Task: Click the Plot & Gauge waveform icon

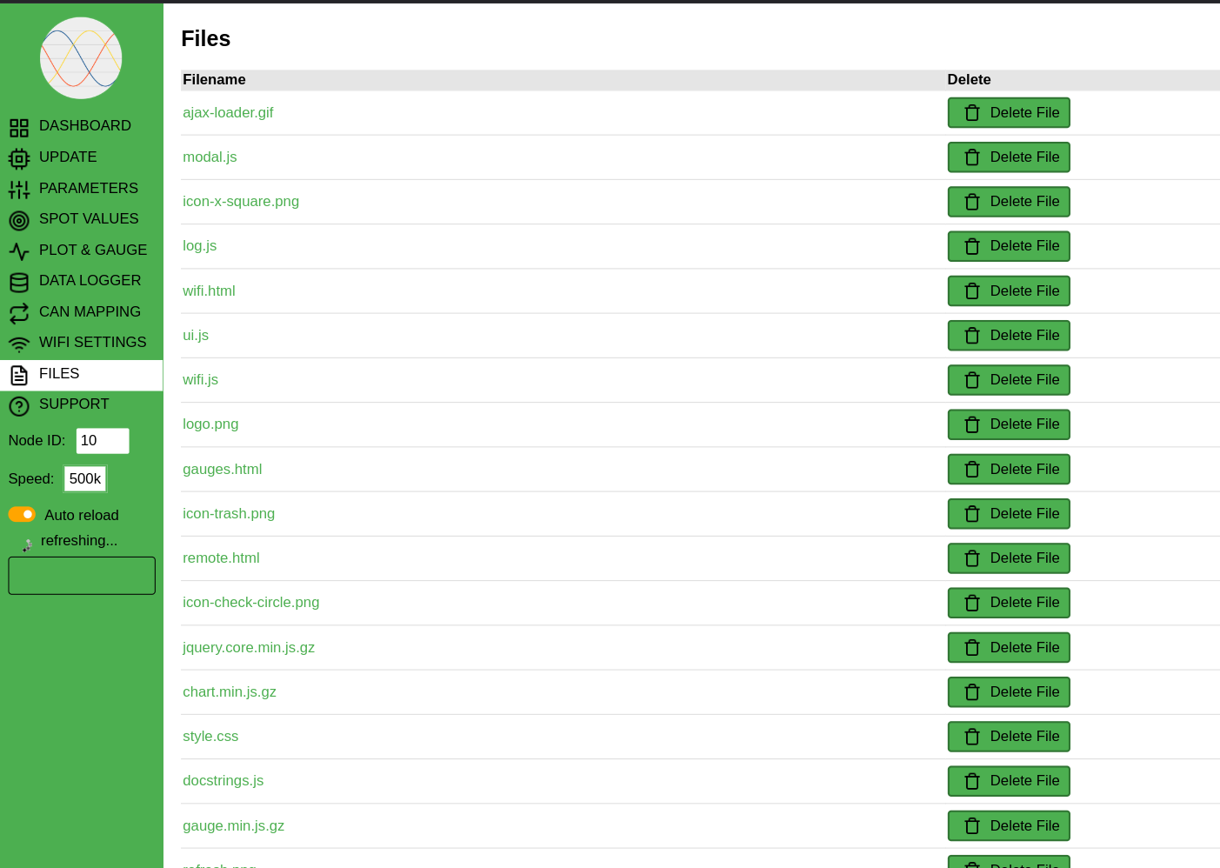Action: click(19, 251)
